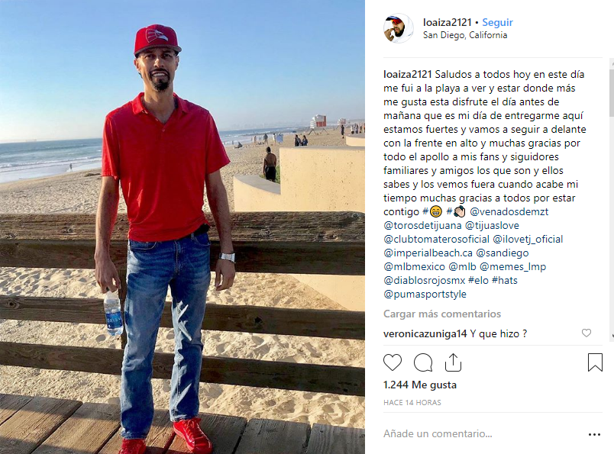Visit the @venadosdemzt mention

(509, 211)
